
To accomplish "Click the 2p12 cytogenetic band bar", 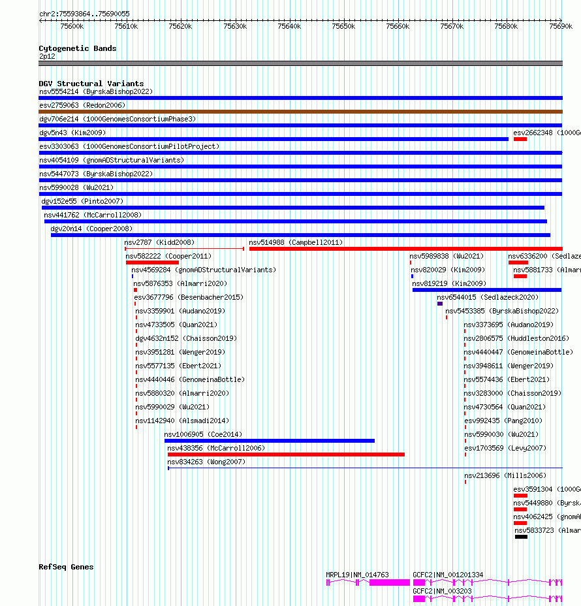I will pos(300,63).
